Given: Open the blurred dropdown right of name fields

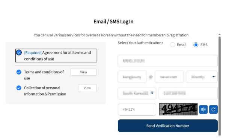Looking at the screenshot, I should click(202, 77).
